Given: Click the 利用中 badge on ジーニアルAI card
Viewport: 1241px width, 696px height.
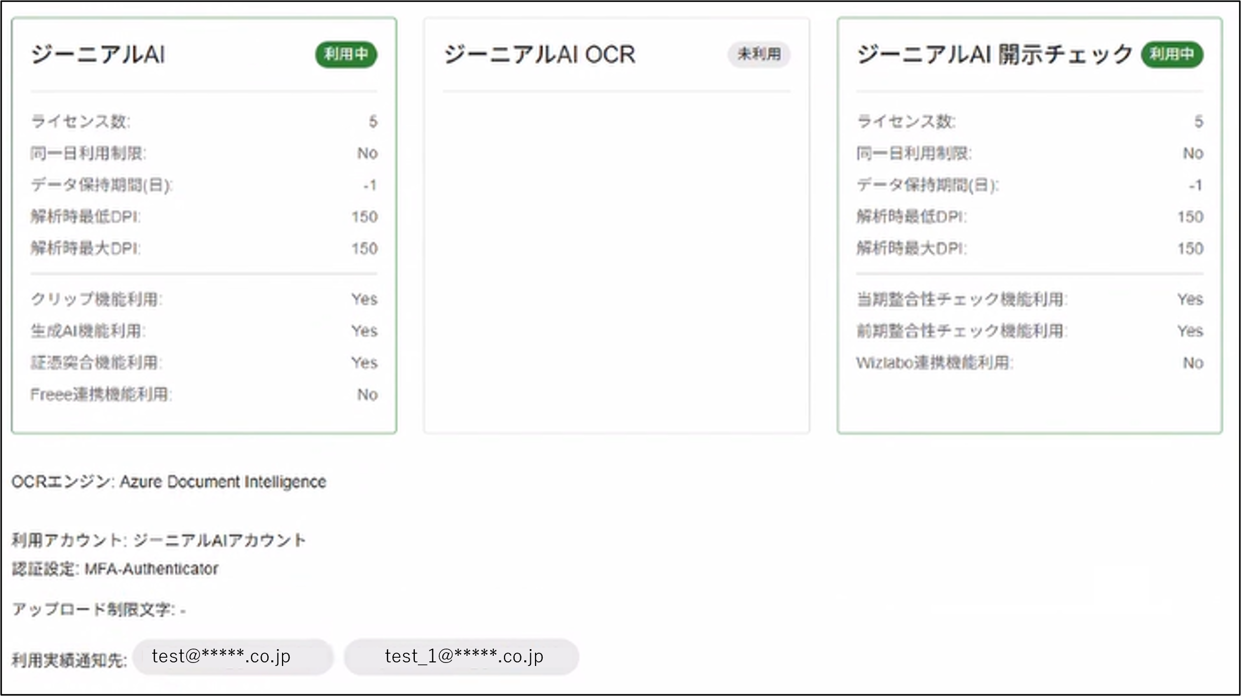Looking at the screenshot, I should pos(346,54).
